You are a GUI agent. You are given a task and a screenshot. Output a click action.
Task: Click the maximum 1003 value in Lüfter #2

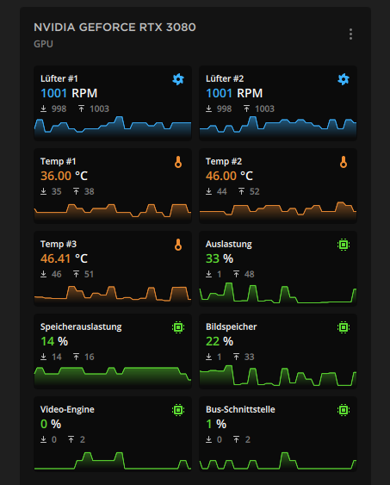click(x=264, y=109)
